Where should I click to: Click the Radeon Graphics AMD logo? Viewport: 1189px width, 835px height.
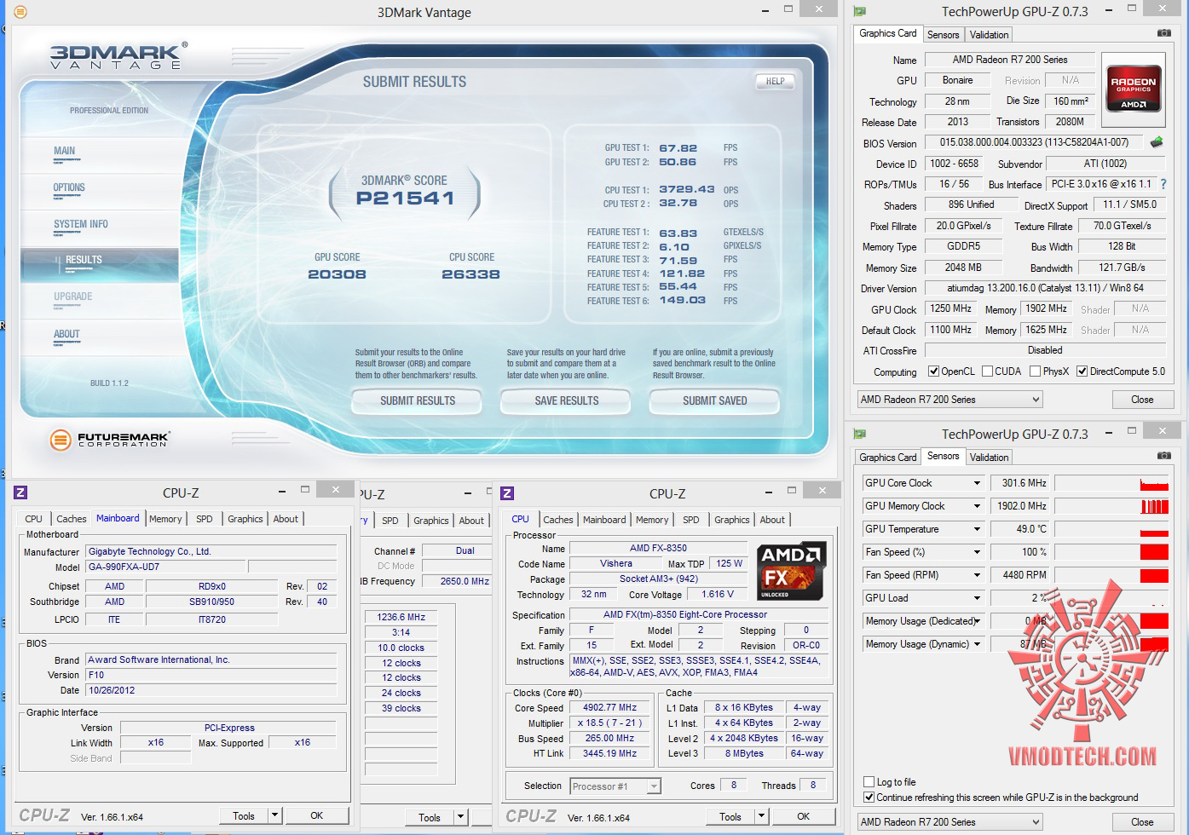[x=1133, y=89]
